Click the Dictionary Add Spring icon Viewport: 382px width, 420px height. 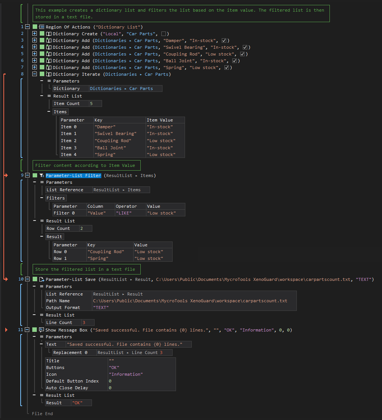tap(49, 67)
